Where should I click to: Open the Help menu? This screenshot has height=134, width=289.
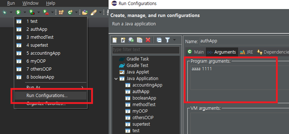point(50,3)
